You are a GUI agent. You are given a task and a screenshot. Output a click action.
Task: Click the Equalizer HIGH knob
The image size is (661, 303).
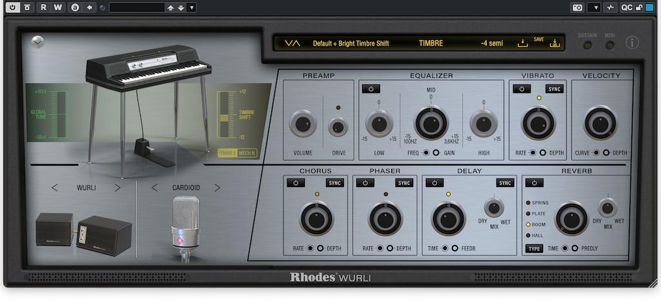483,123
